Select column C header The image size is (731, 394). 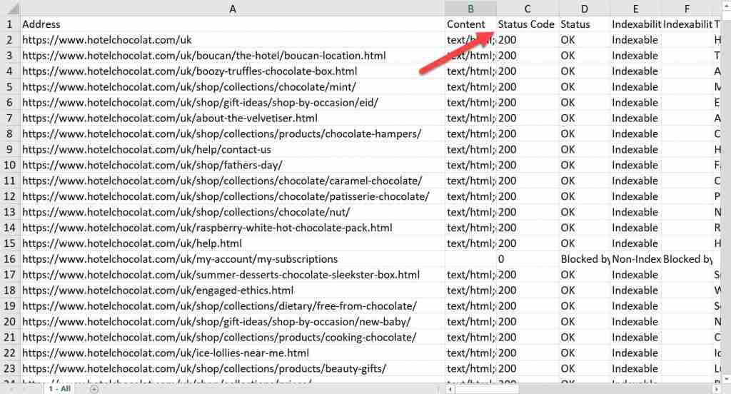(x=528, y=9)
